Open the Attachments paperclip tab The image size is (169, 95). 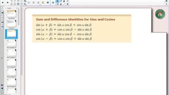coord(2,18)
